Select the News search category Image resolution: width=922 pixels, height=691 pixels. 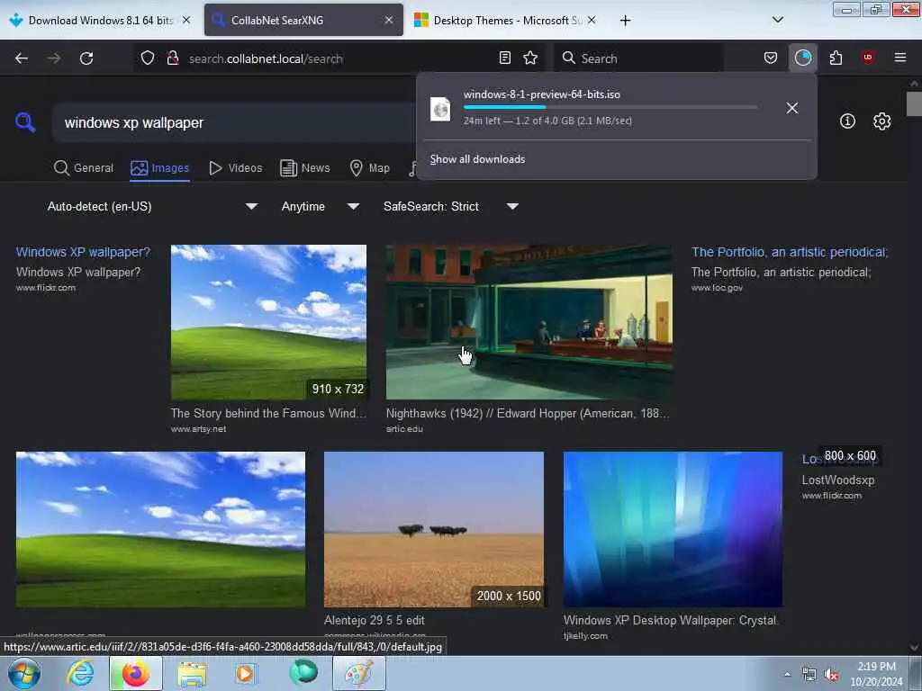[x=305, y=168]
